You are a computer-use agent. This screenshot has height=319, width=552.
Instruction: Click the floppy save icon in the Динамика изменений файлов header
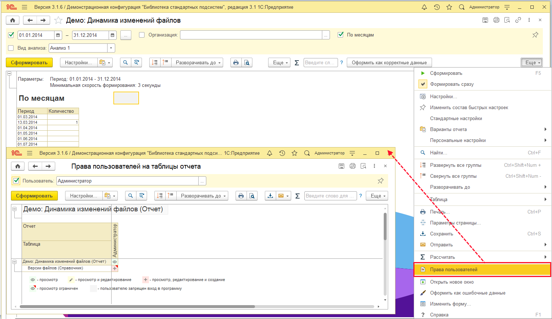pos(485,20)
